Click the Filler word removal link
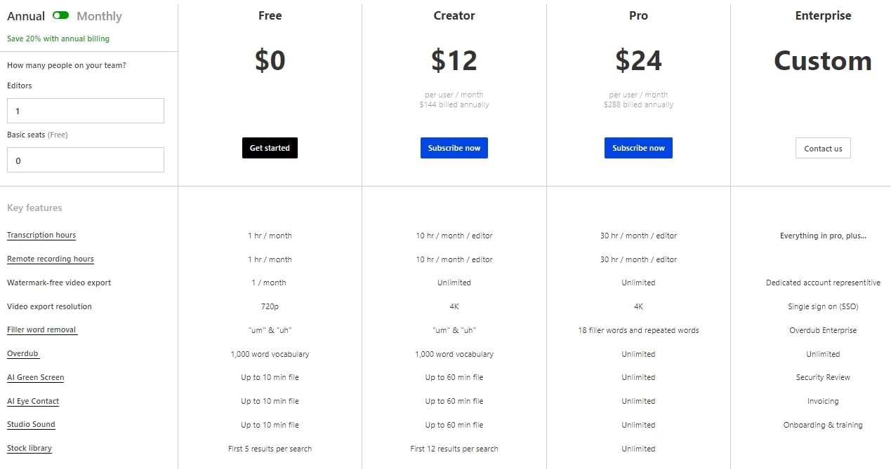This screenshot has width=891, height=469. pos(41,330)
